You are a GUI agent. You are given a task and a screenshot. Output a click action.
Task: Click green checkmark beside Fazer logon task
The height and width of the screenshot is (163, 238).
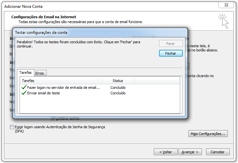pyautogui.click(x=24, y=87)
